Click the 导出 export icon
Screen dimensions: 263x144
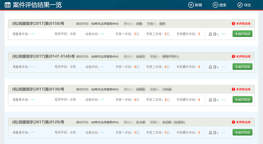pos(240,5)
